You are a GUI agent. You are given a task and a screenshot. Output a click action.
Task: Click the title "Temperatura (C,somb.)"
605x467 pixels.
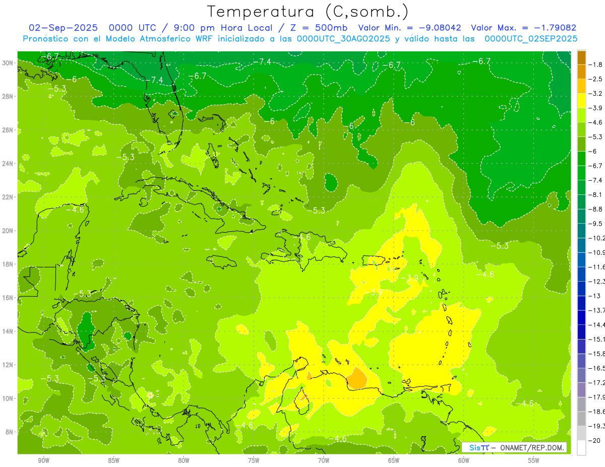308,12
